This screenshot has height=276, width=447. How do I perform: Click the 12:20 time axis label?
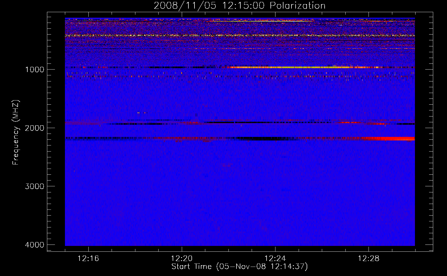(x=182, y=259)
